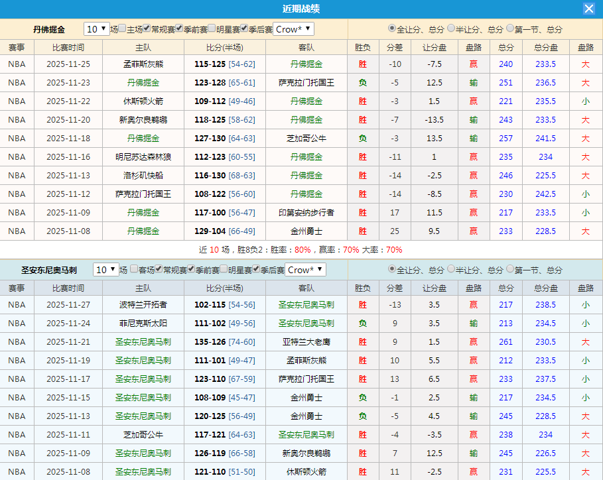This screenshot has width=603, height=480.
Task: Close the 近期战绩 window
Action: (x=589, y=8)
